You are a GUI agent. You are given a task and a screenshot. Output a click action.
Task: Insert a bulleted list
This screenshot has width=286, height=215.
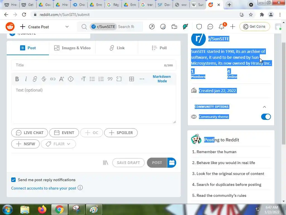tap(92, 79)
